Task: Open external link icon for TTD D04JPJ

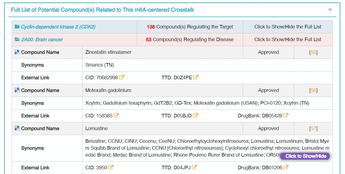Action: click(x=194, y=168)
